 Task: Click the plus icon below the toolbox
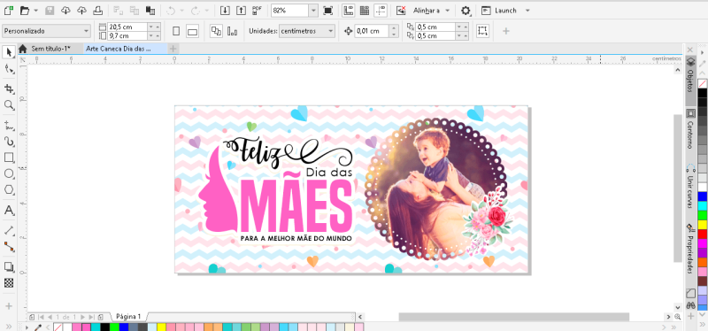point(9,306)
